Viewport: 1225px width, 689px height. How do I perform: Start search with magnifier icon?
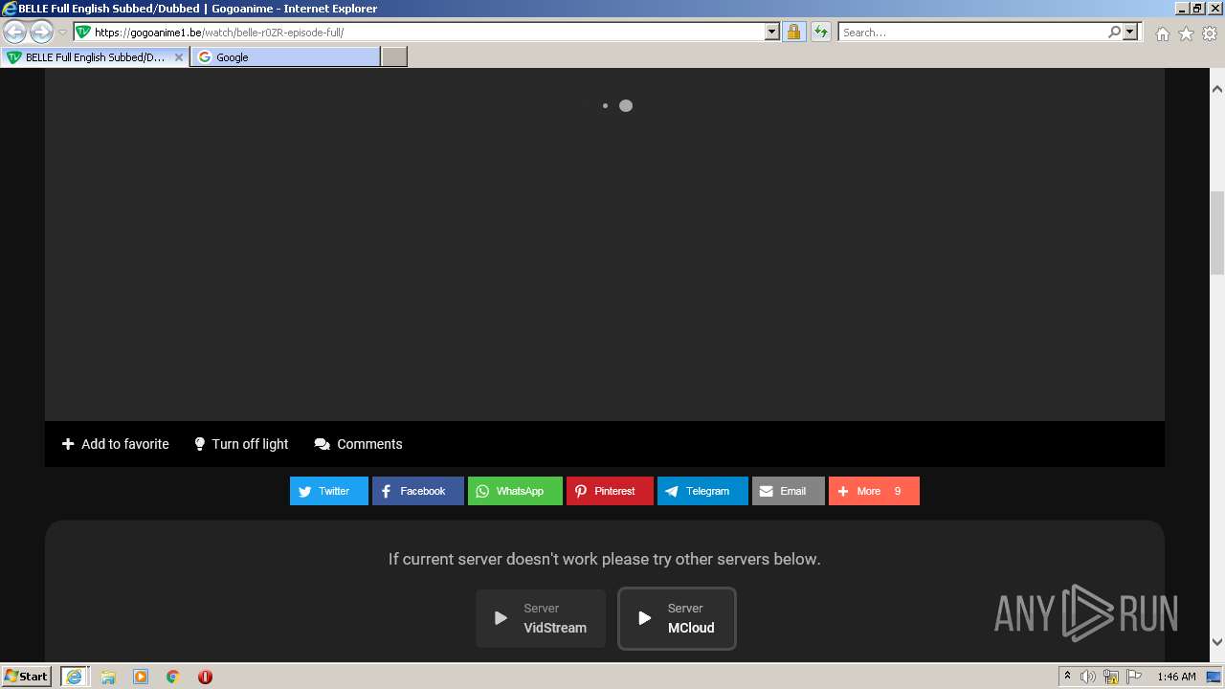[x=1114, y=32]
